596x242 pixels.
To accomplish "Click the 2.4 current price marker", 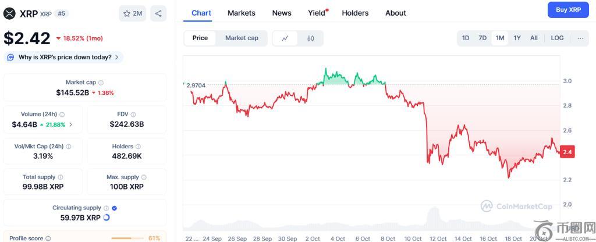I will click(567, 152).
